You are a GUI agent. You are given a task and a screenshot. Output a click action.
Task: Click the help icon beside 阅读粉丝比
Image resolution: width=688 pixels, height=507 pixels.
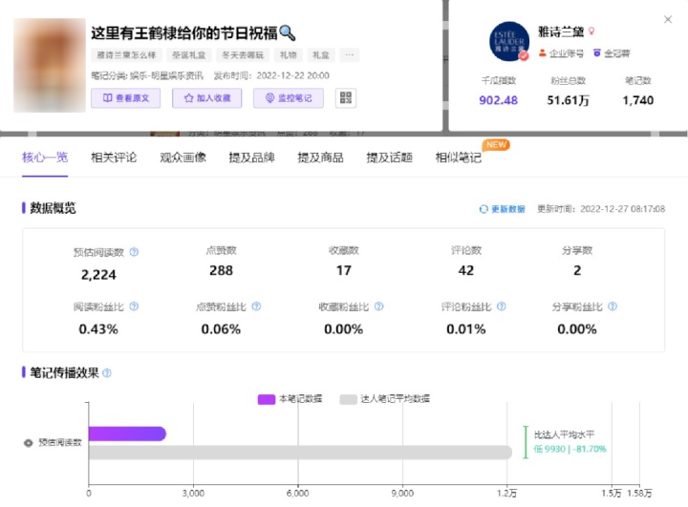coord(135,306)
